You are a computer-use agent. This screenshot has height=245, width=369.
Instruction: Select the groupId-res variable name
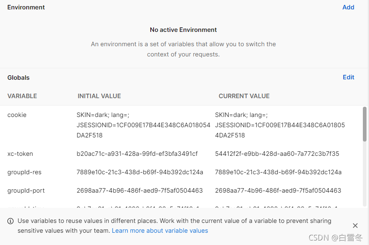pyautogui.click(x=24, y=172)
